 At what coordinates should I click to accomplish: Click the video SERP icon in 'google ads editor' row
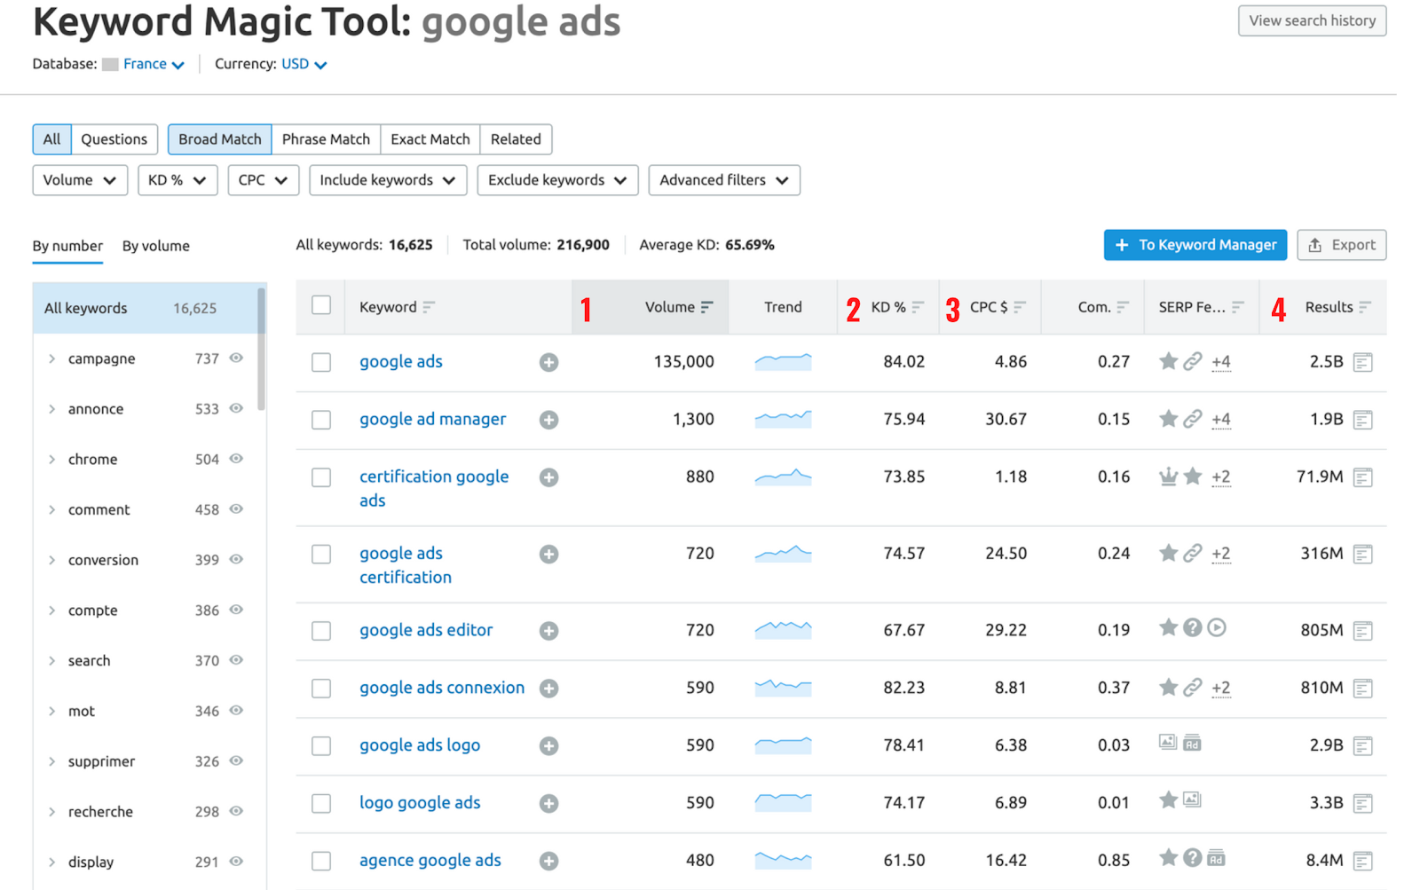pos(1215,627)
